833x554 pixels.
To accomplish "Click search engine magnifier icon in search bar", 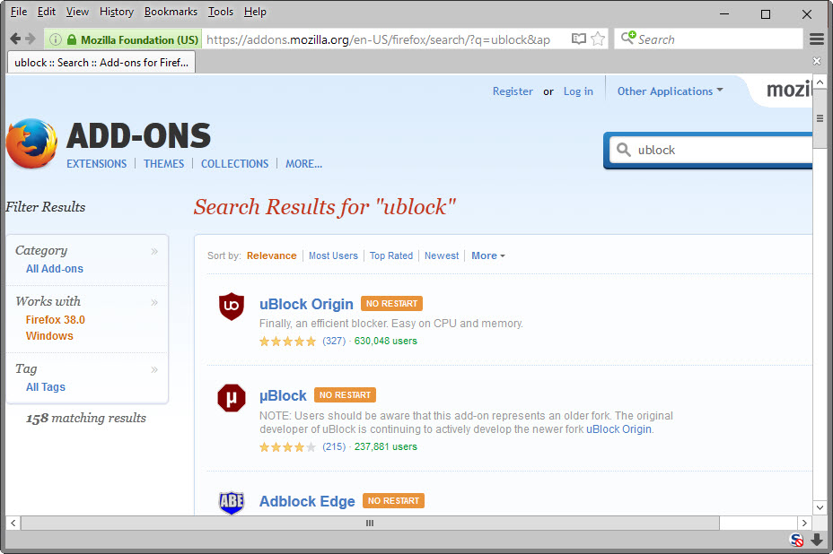I will coord(628,38).
